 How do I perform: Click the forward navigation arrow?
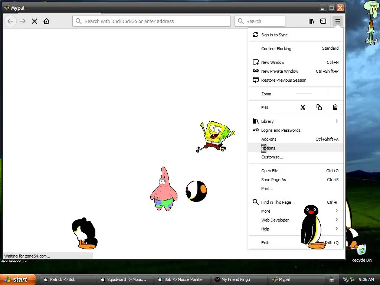[23, 21]
